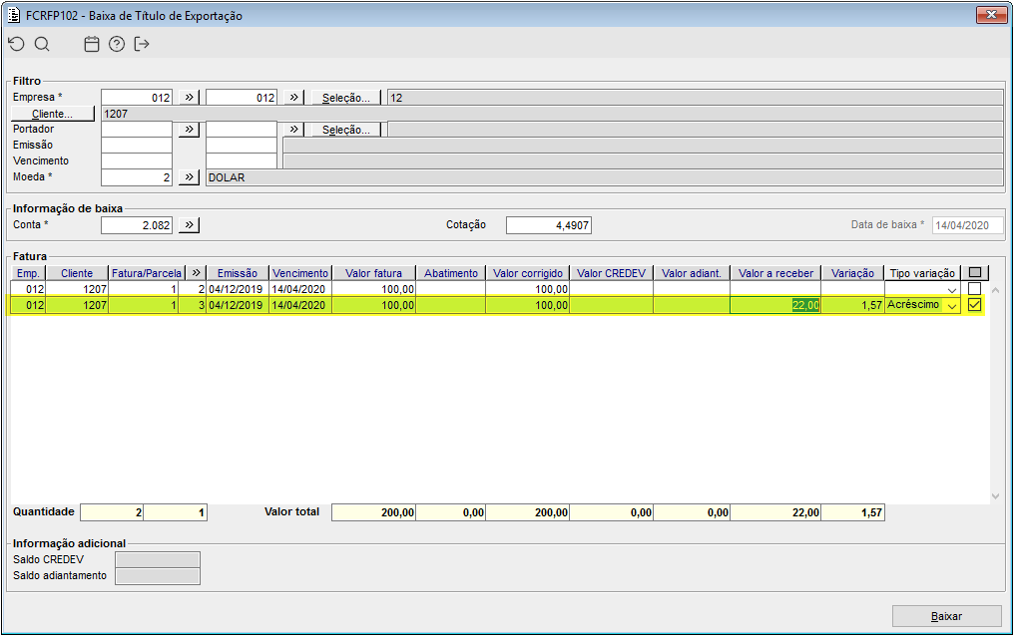Open lookup arrow beside second Empresa field
1020x638 pixels.
click(x=294, y=98)
